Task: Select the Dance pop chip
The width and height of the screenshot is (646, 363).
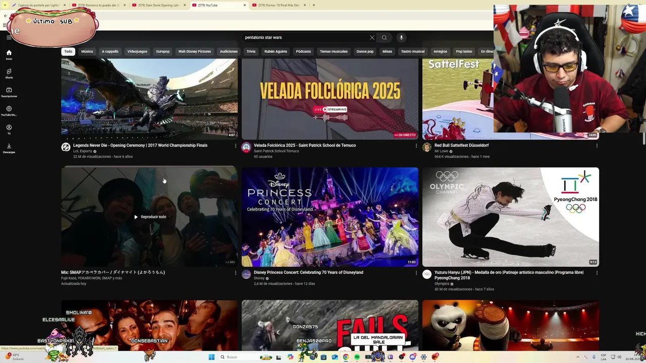Action: tap(365, 51)
